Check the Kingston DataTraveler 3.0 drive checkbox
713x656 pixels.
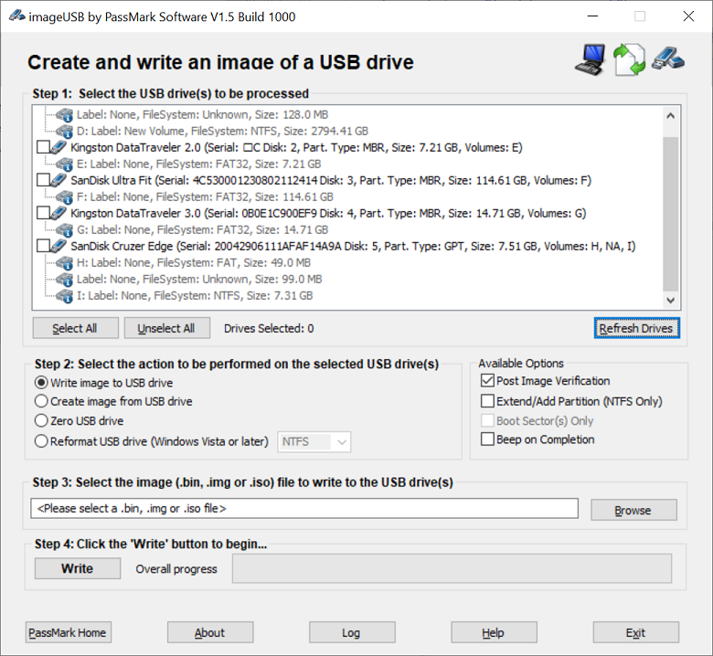coord(42,213)
